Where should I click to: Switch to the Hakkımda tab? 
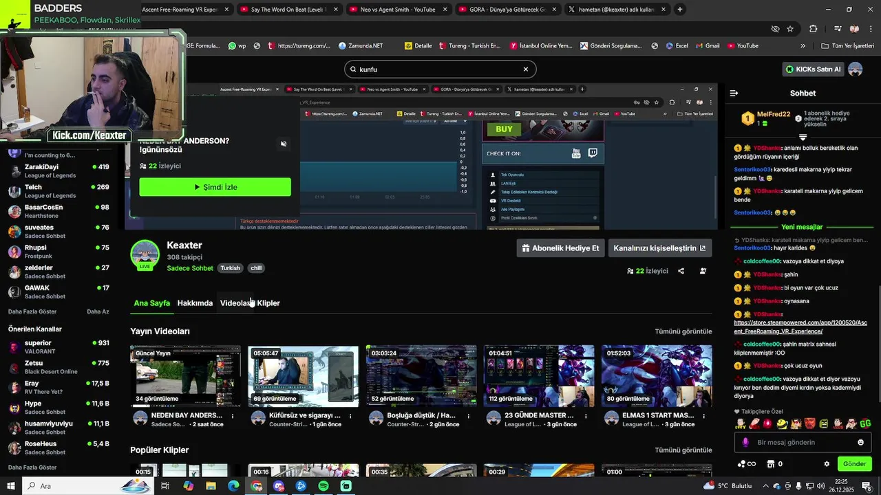click(x=195, y=303)
